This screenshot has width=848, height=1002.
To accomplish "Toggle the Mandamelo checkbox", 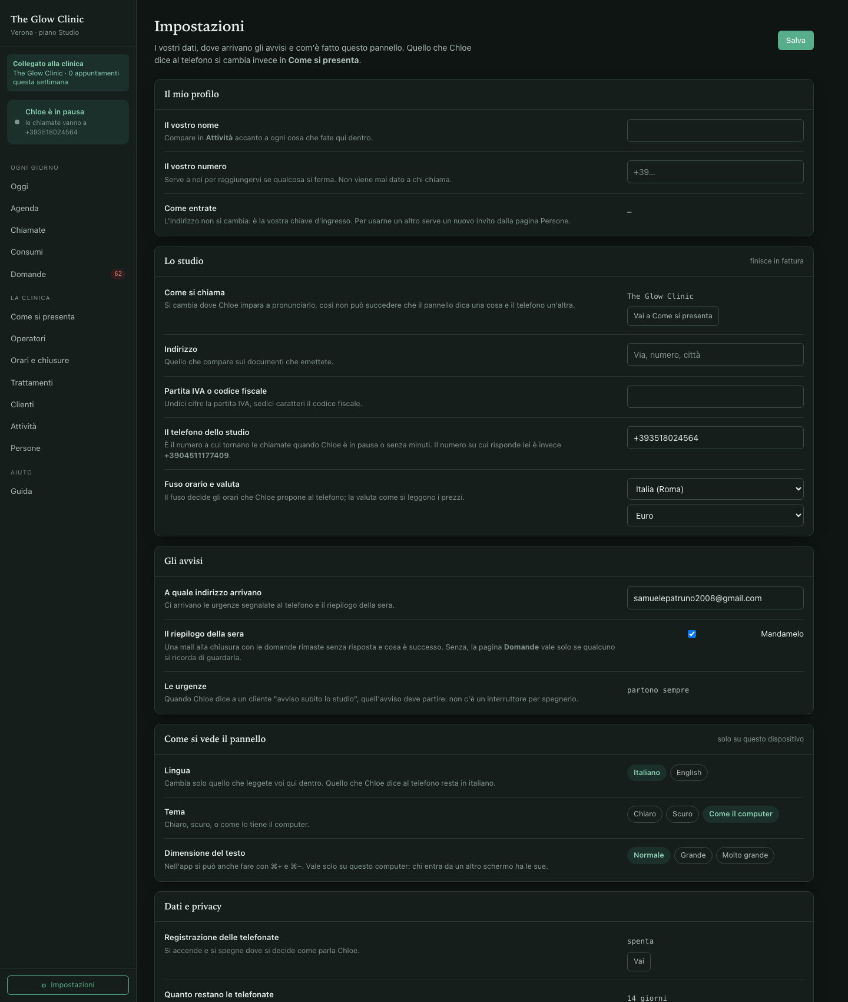I will (x=692, y=634).
